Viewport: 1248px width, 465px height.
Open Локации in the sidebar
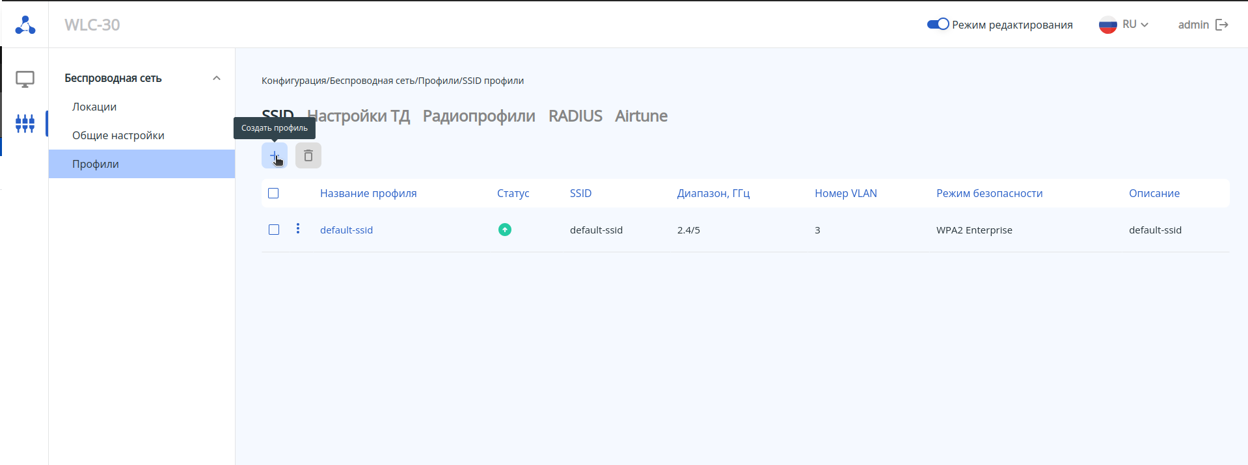click(x=94, y=107)
